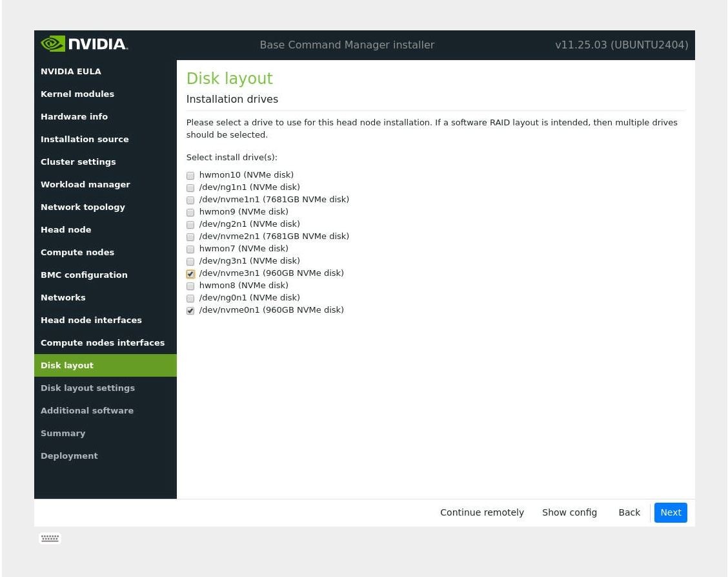
Task: Toggle the hwmon8 NVMe disk checkbox
Action: pyautogui.click(x=190, y=286)
